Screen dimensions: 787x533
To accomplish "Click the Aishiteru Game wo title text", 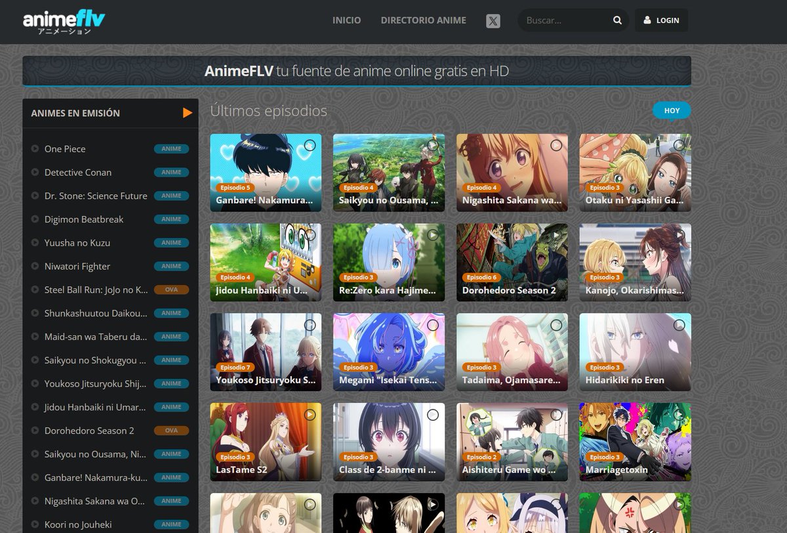I will (510, 470).
